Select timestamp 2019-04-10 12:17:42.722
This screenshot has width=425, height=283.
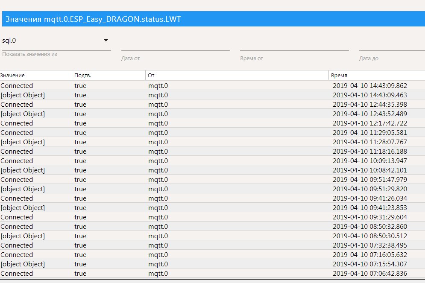coord(370,123)
